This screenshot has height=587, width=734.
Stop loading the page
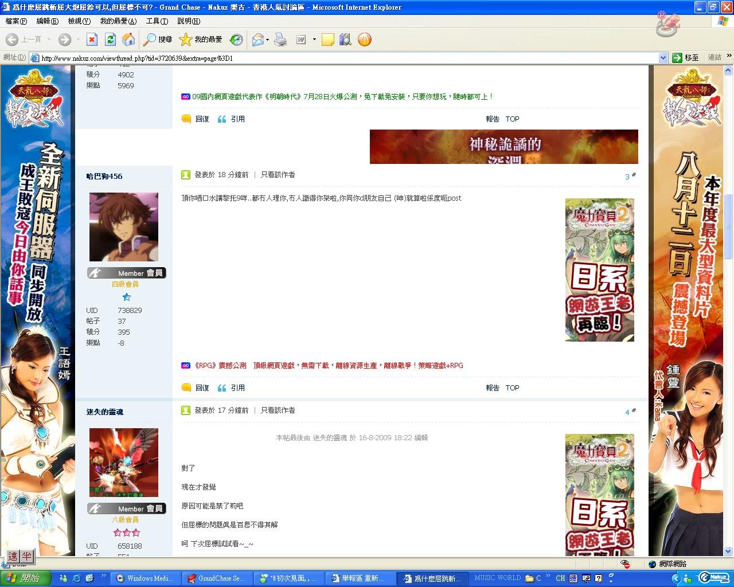point(92,40)
